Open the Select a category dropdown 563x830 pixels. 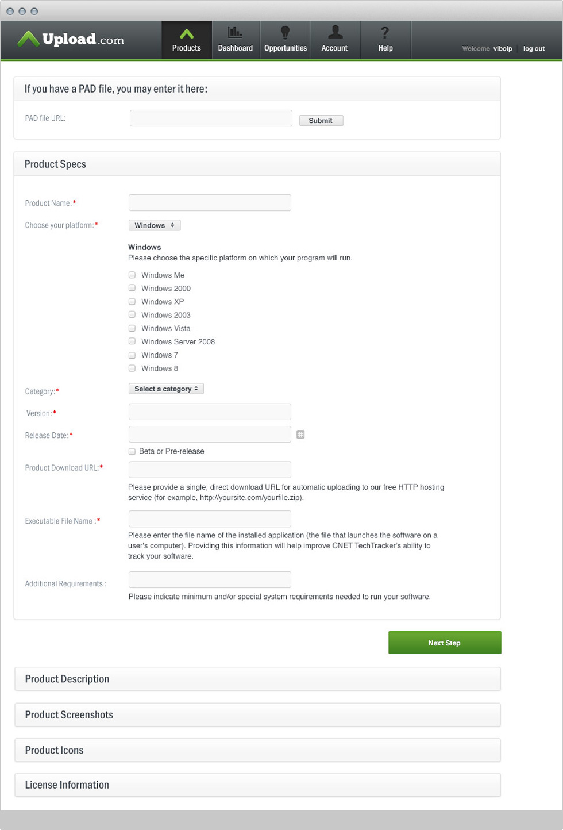166,389
